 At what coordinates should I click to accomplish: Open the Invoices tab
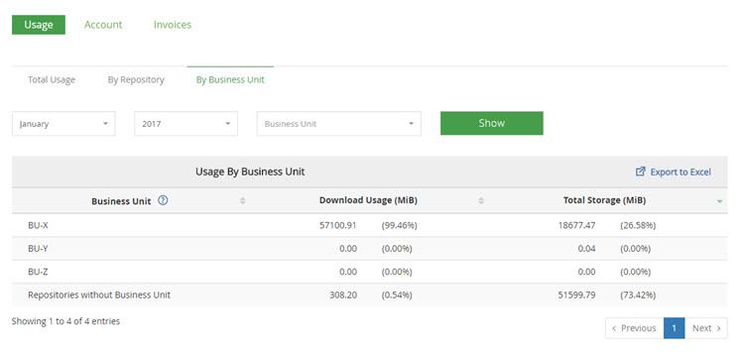coord(173,25)
